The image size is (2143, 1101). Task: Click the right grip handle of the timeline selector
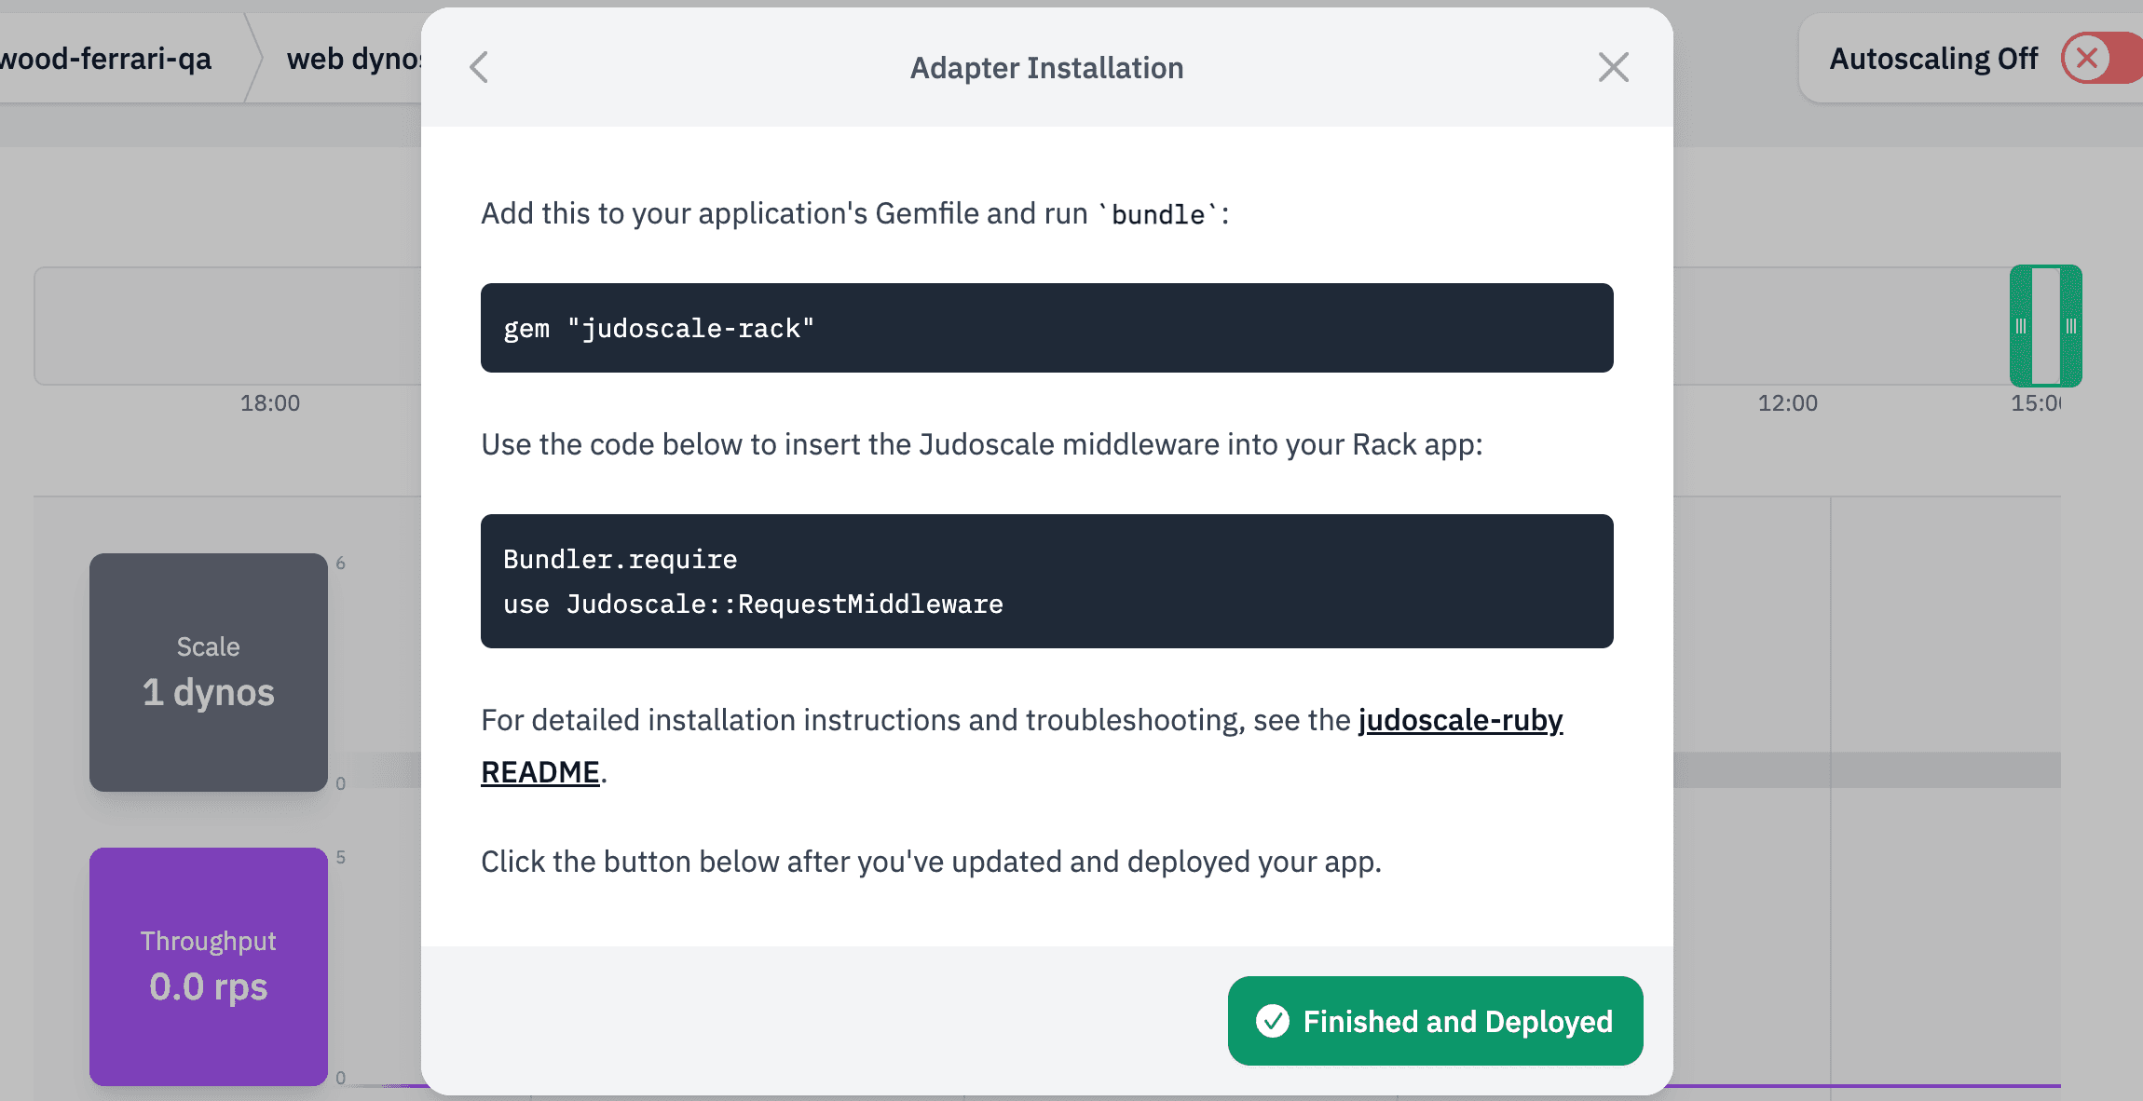click(x=2071, y=326)
